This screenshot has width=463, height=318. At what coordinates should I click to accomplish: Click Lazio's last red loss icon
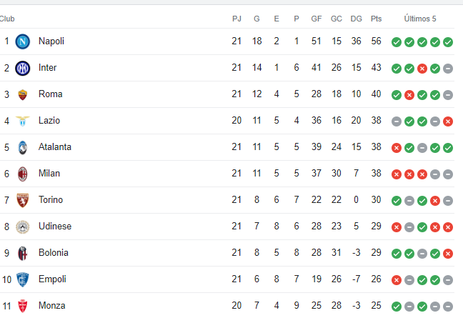[448, 121]
